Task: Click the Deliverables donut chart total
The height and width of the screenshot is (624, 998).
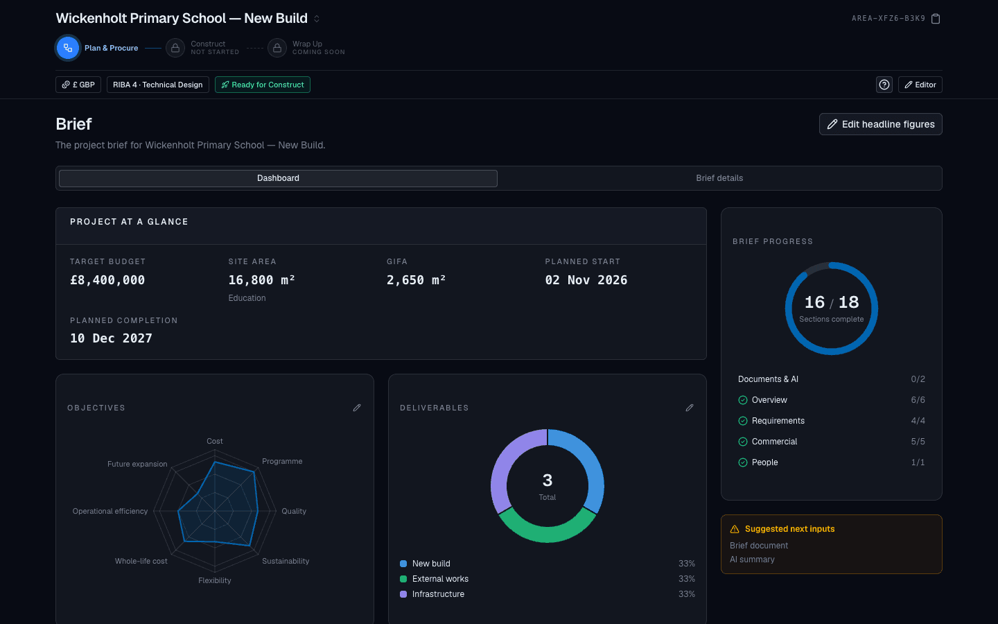Action: (548, 486)
